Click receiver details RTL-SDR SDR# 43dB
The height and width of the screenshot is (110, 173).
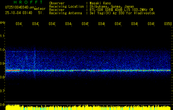pos(106,10)
